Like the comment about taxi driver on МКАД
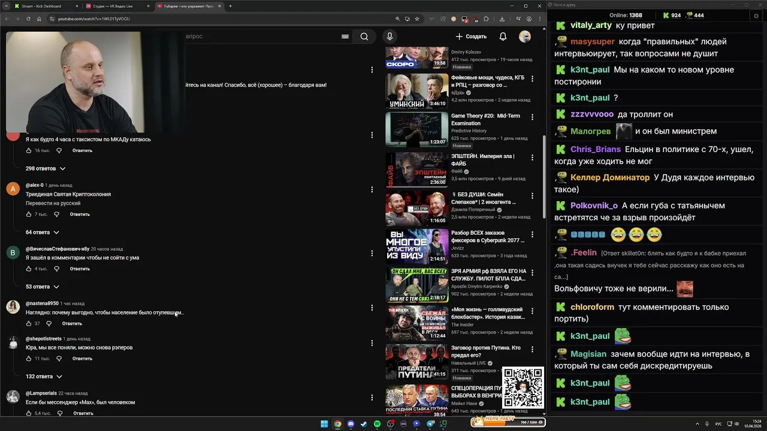 click(x=28, y=150)
